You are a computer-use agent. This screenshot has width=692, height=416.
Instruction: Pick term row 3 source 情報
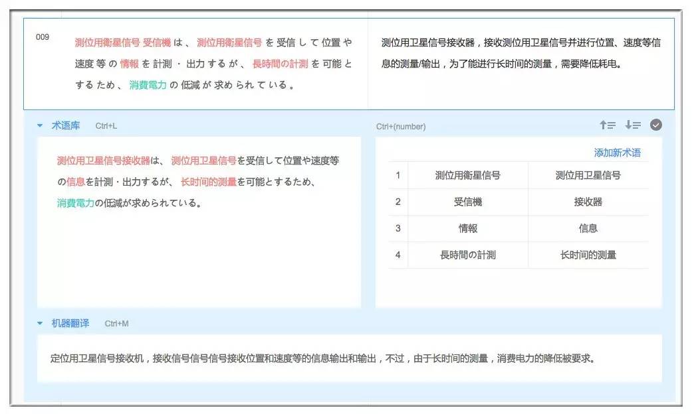pos(467,228)
